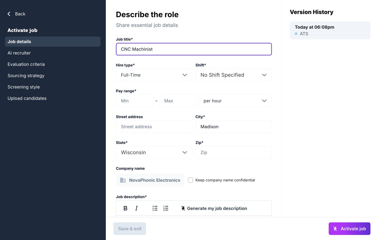Image resolution: width=378 pixels, height=240 pixels.
Task: Click the Activate job sidebar heading
Action: [22, 30]
